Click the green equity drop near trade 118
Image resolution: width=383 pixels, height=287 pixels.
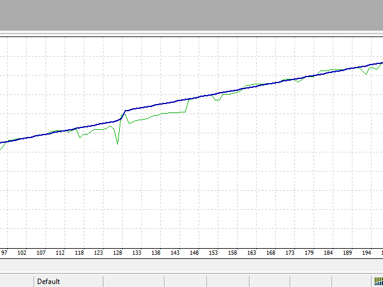(x=80, y=138)
